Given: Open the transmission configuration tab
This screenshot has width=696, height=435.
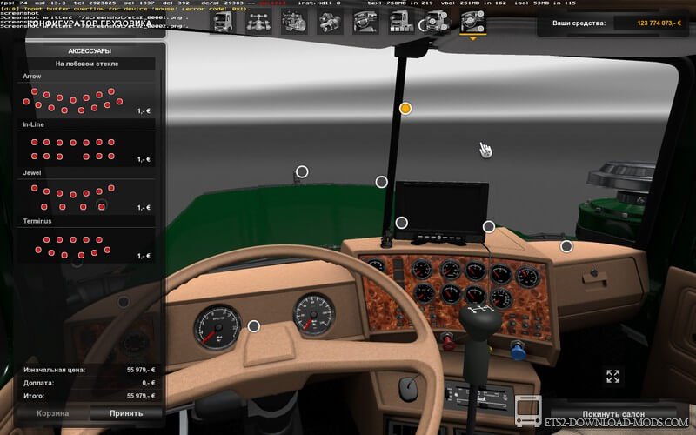Looking at the screenshot, I should pos(330,23).
